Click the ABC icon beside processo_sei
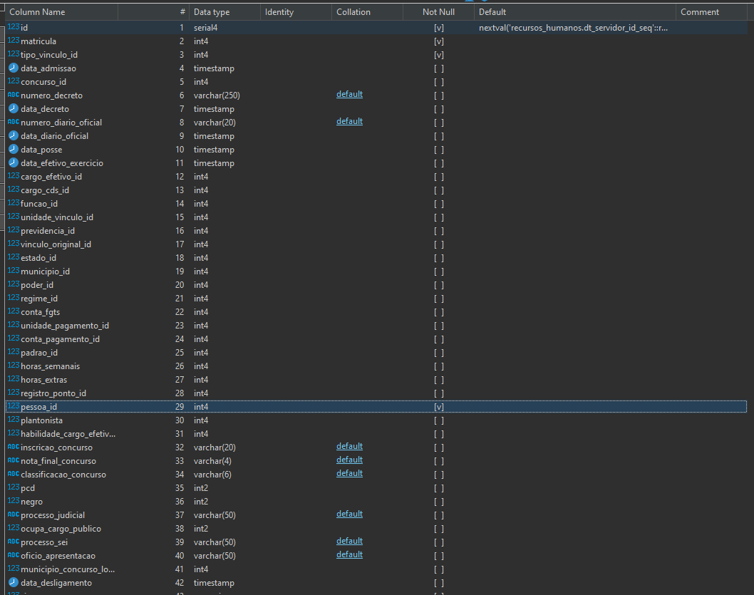 click(x=14, y=542)
